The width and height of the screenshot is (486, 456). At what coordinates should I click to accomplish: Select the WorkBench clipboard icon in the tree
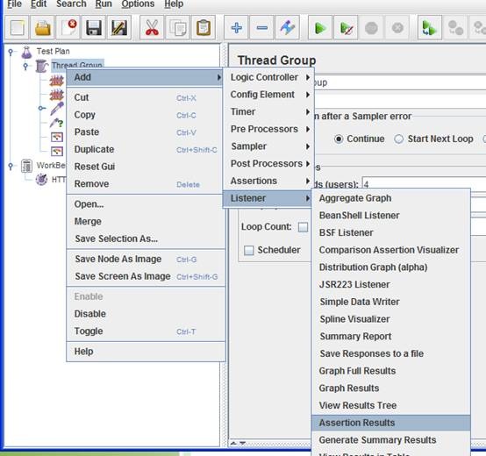[x=26, y=166]
